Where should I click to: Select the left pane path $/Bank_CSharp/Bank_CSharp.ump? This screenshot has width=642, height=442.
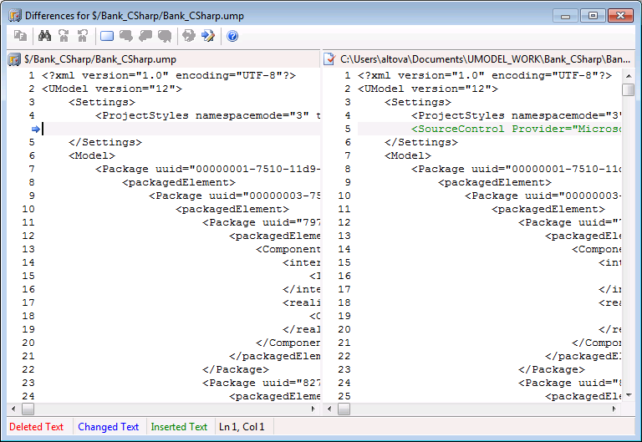[100, 59]
